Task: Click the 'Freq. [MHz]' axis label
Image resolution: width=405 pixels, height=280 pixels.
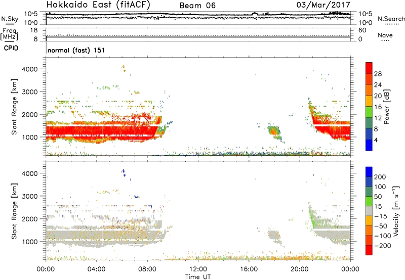Action: coord(9,34)
